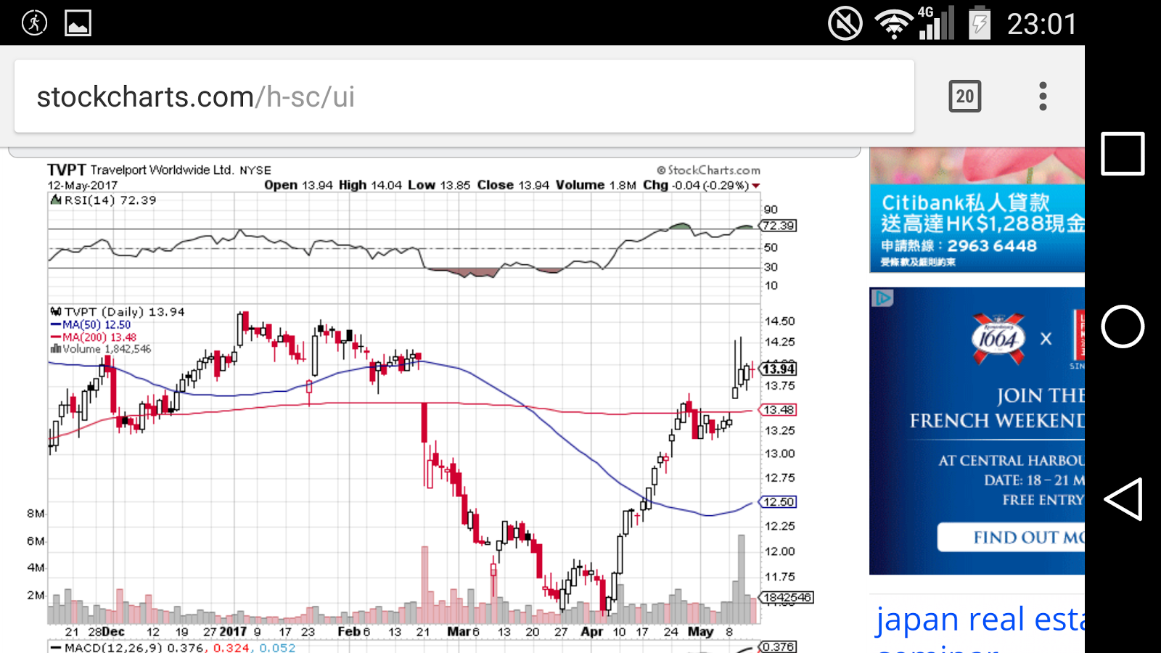Open Chrome's three-dot overflow menu

tap(1043, 96)
